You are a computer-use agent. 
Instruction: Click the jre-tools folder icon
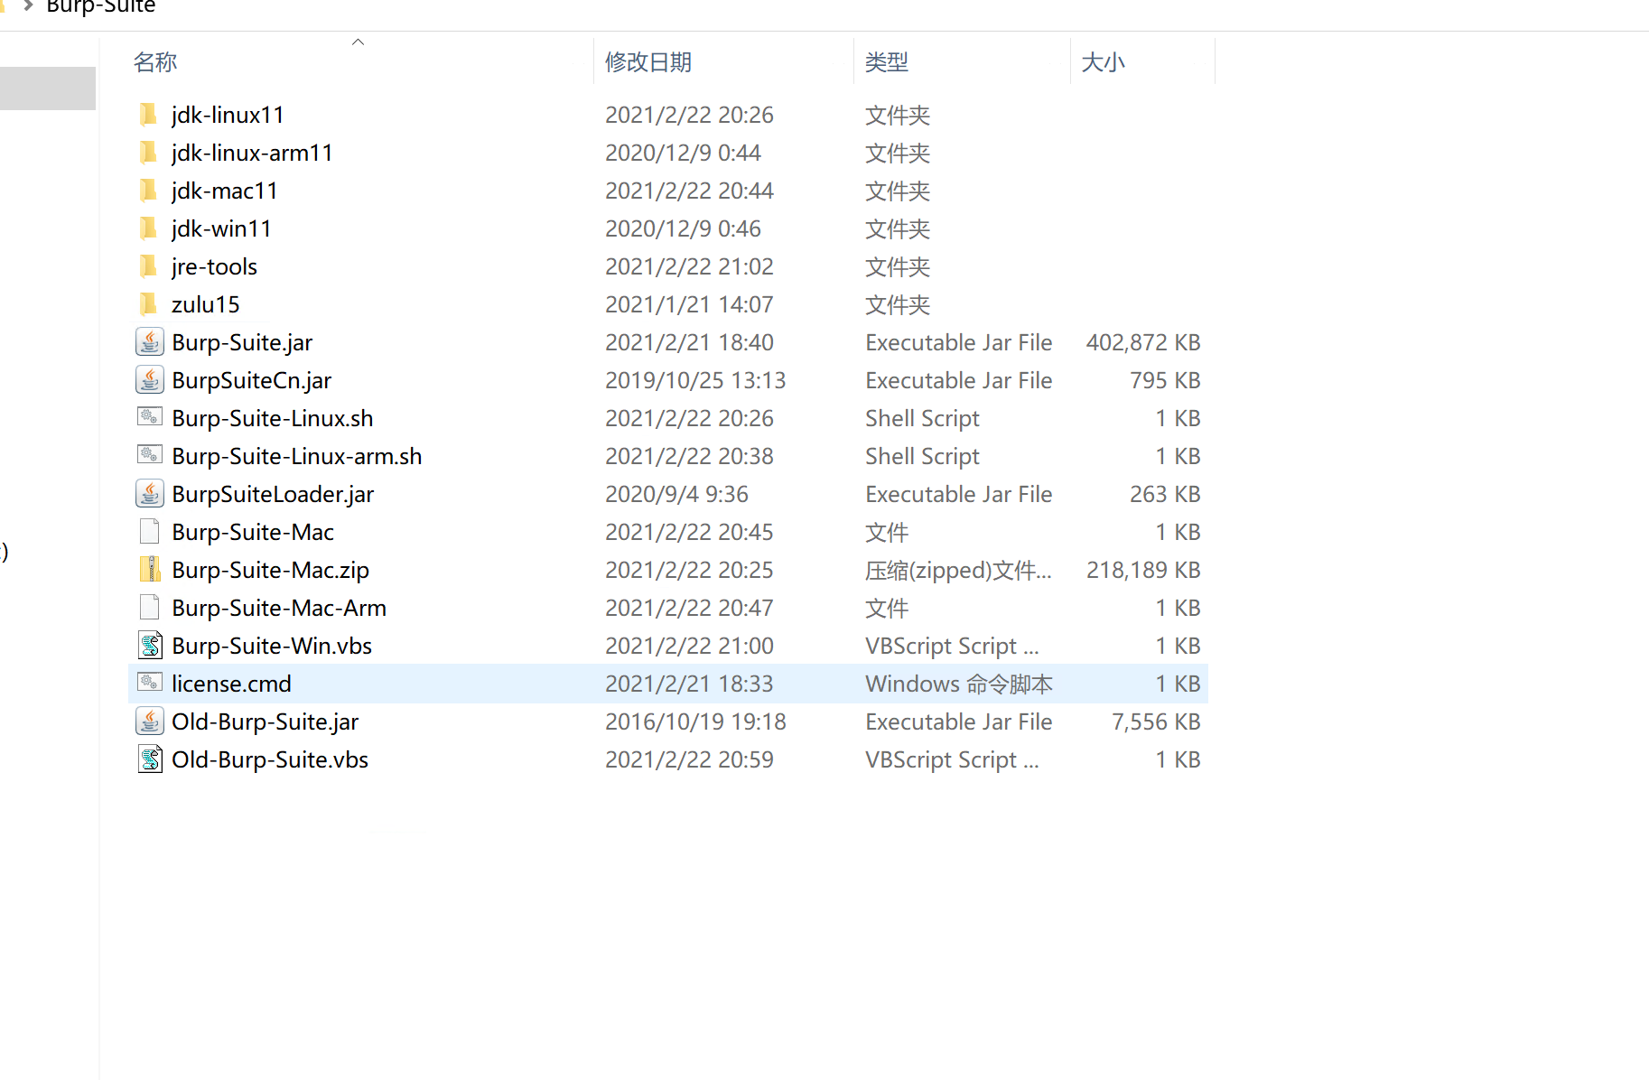click(149, 266)
